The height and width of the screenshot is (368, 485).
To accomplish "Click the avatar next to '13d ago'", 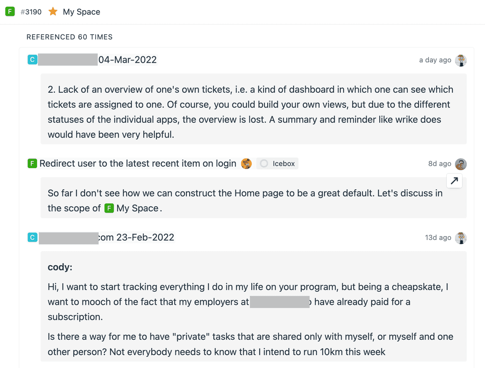I will pos(461,238).
